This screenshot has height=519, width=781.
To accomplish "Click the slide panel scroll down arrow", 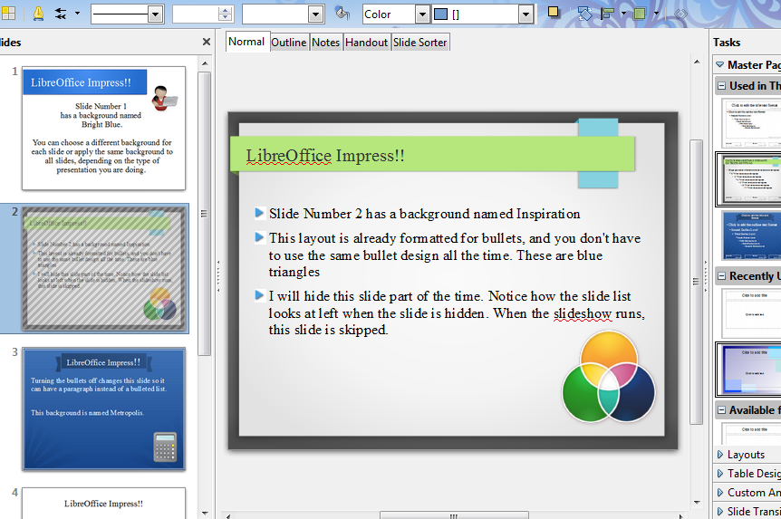I will (x=205, y=513).
